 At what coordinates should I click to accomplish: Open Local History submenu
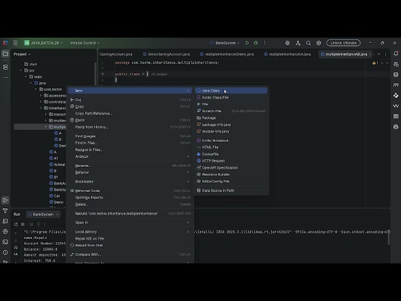pyautogui.click(x=130, y=231)
